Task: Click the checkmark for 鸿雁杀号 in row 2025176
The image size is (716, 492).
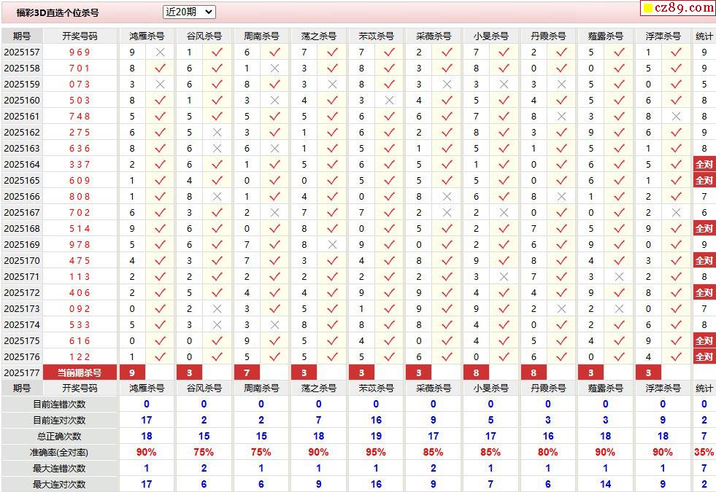Action: 160,357
